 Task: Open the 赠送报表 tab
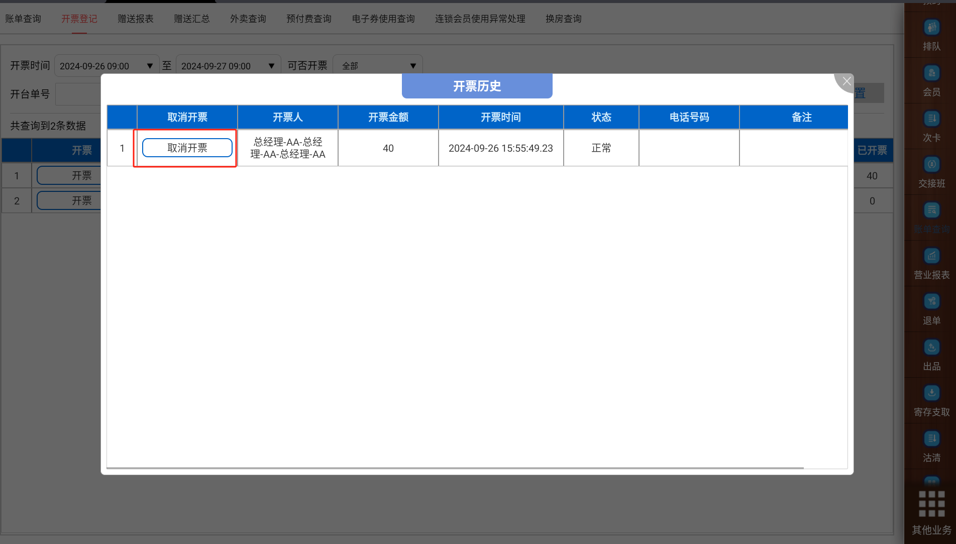click(136, 19)
